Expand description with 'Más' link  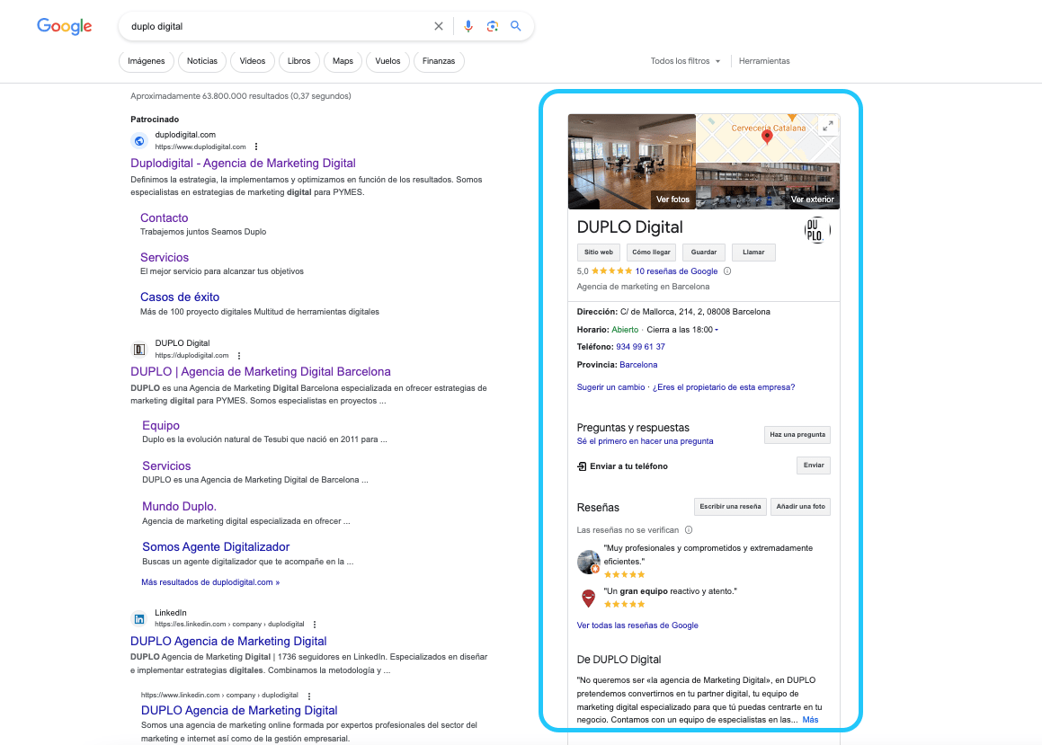pos(810,720)
